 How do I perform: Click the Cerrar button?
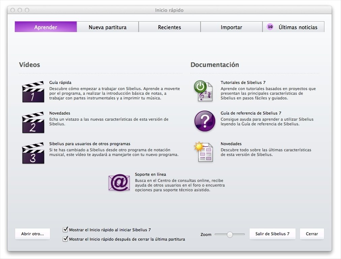coord(312,234)
